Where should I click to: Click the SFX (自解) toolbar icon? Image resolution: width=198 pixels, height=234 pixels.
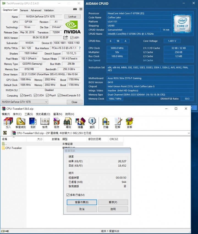(x=130, y=123)
